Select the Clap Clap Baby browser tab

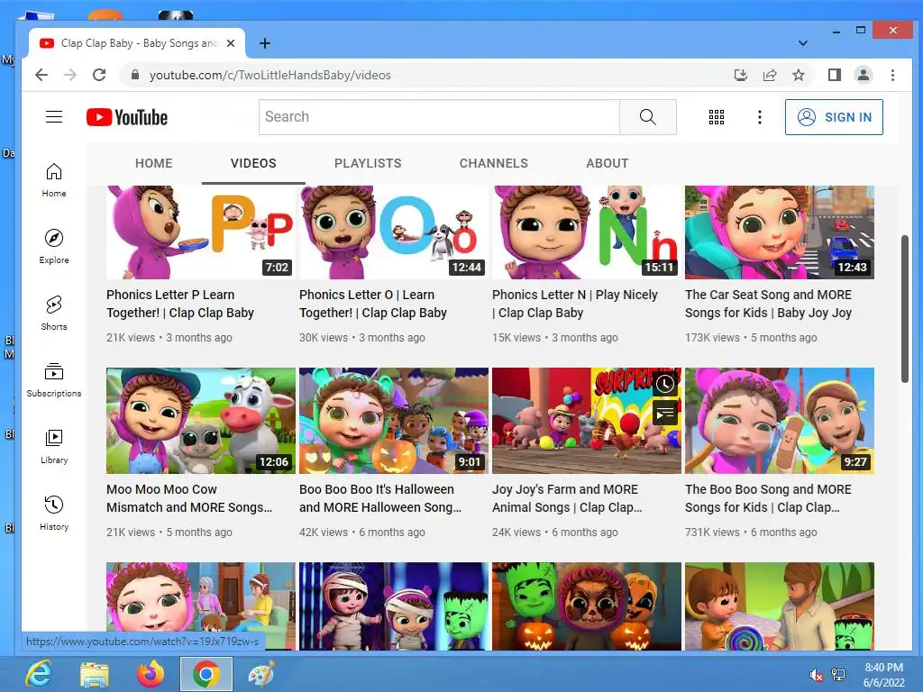(x=137, y=43)
